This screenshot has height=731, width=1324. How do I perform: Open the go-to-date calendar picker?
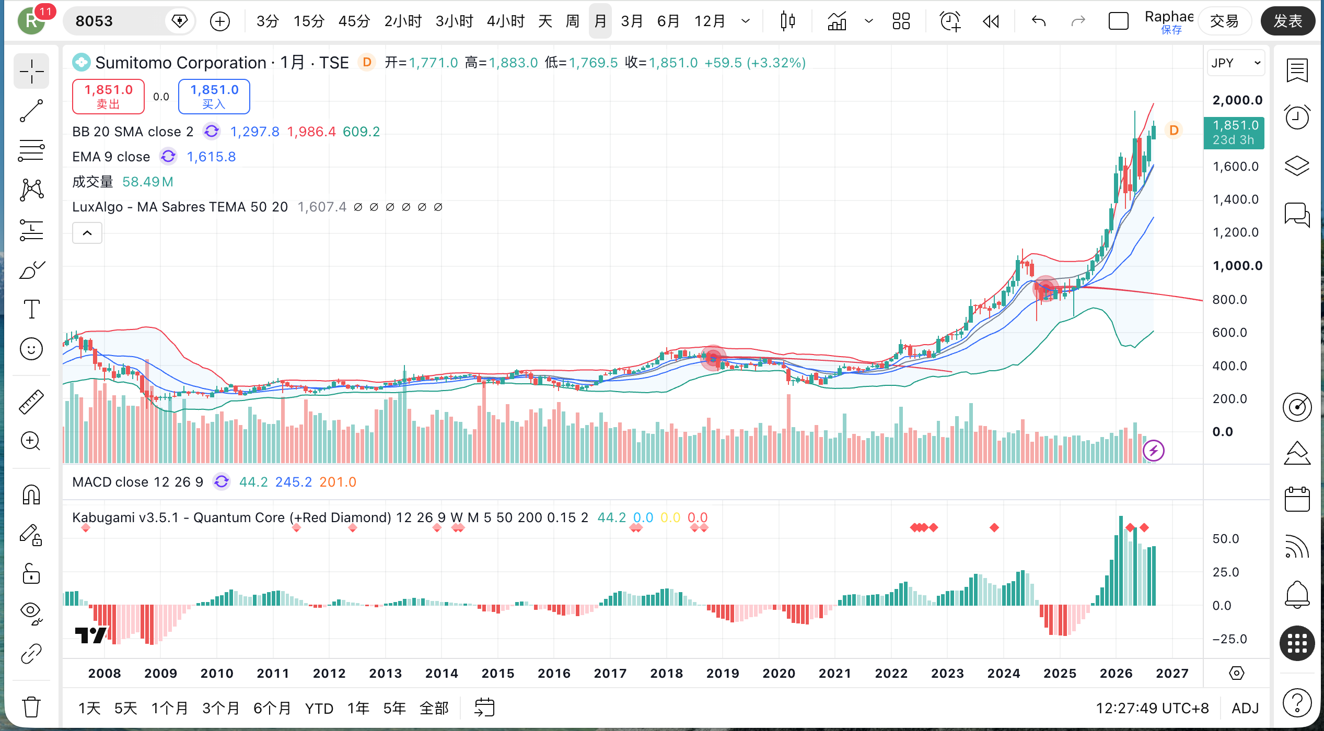point(484,708)
